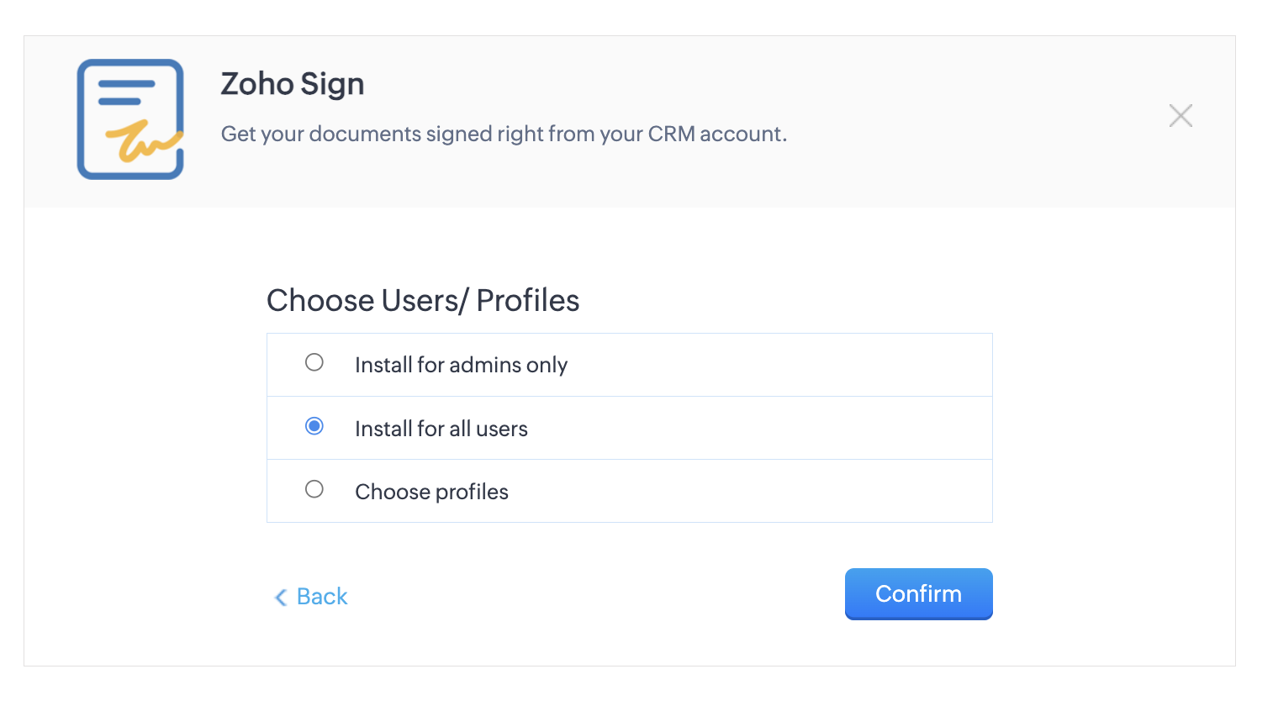1273x706 pixels.
Task: Click the "Choose profiles" label text
Action: (x=431, y=492)
